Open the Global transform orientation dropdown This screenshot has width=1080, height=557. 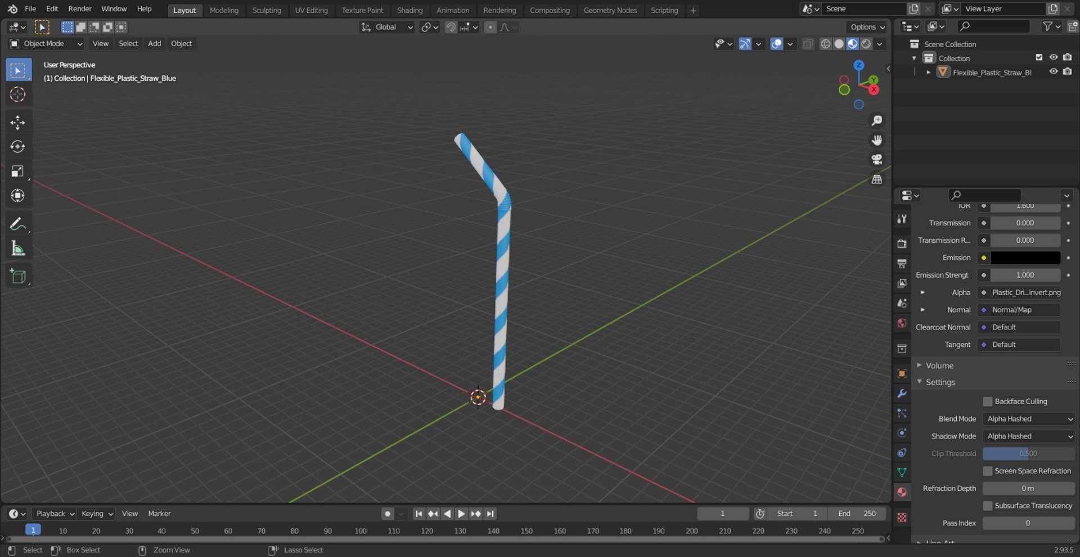(x=387, y=27)
